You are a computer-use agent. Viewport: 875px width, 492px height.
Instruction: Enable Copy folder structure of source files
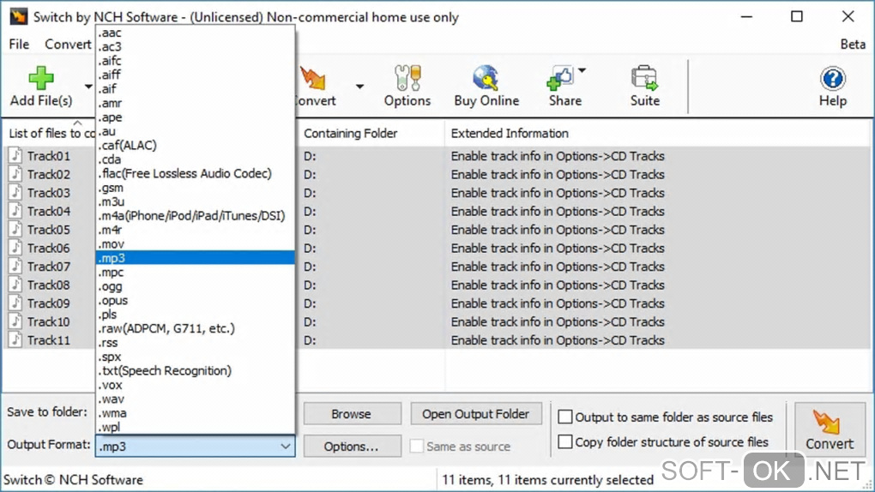(565, 441)
